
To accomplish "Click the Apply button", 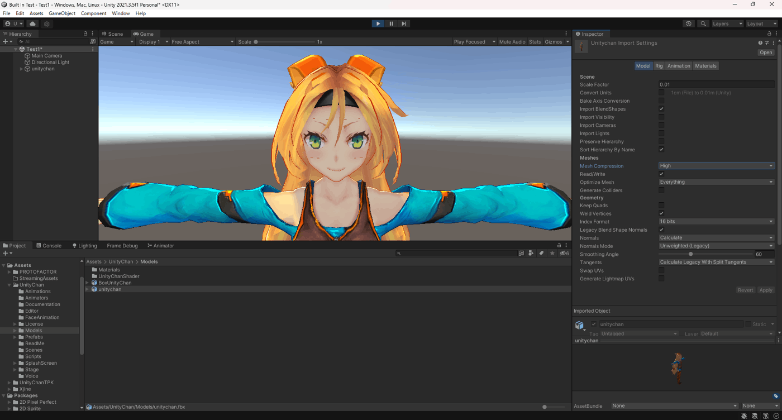I will (x=765, y=290).
